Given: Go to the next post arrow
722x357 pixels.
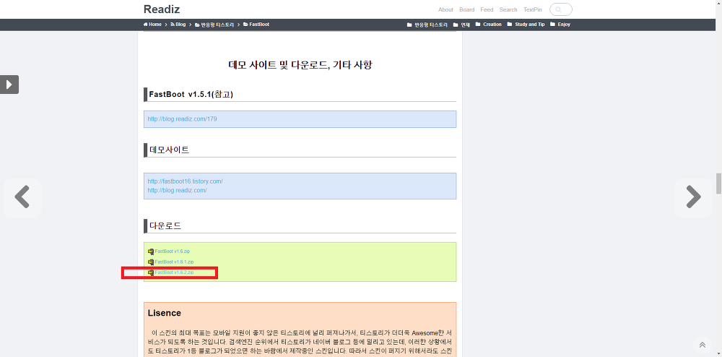Looking at the screenshot, I should pyautogui.click(x=693, y=197).
